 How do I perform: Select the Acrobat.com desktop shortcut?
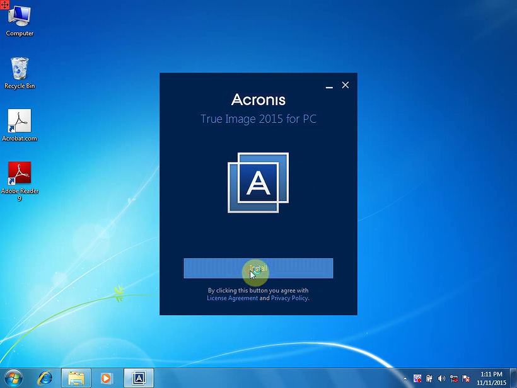(20, 125)
